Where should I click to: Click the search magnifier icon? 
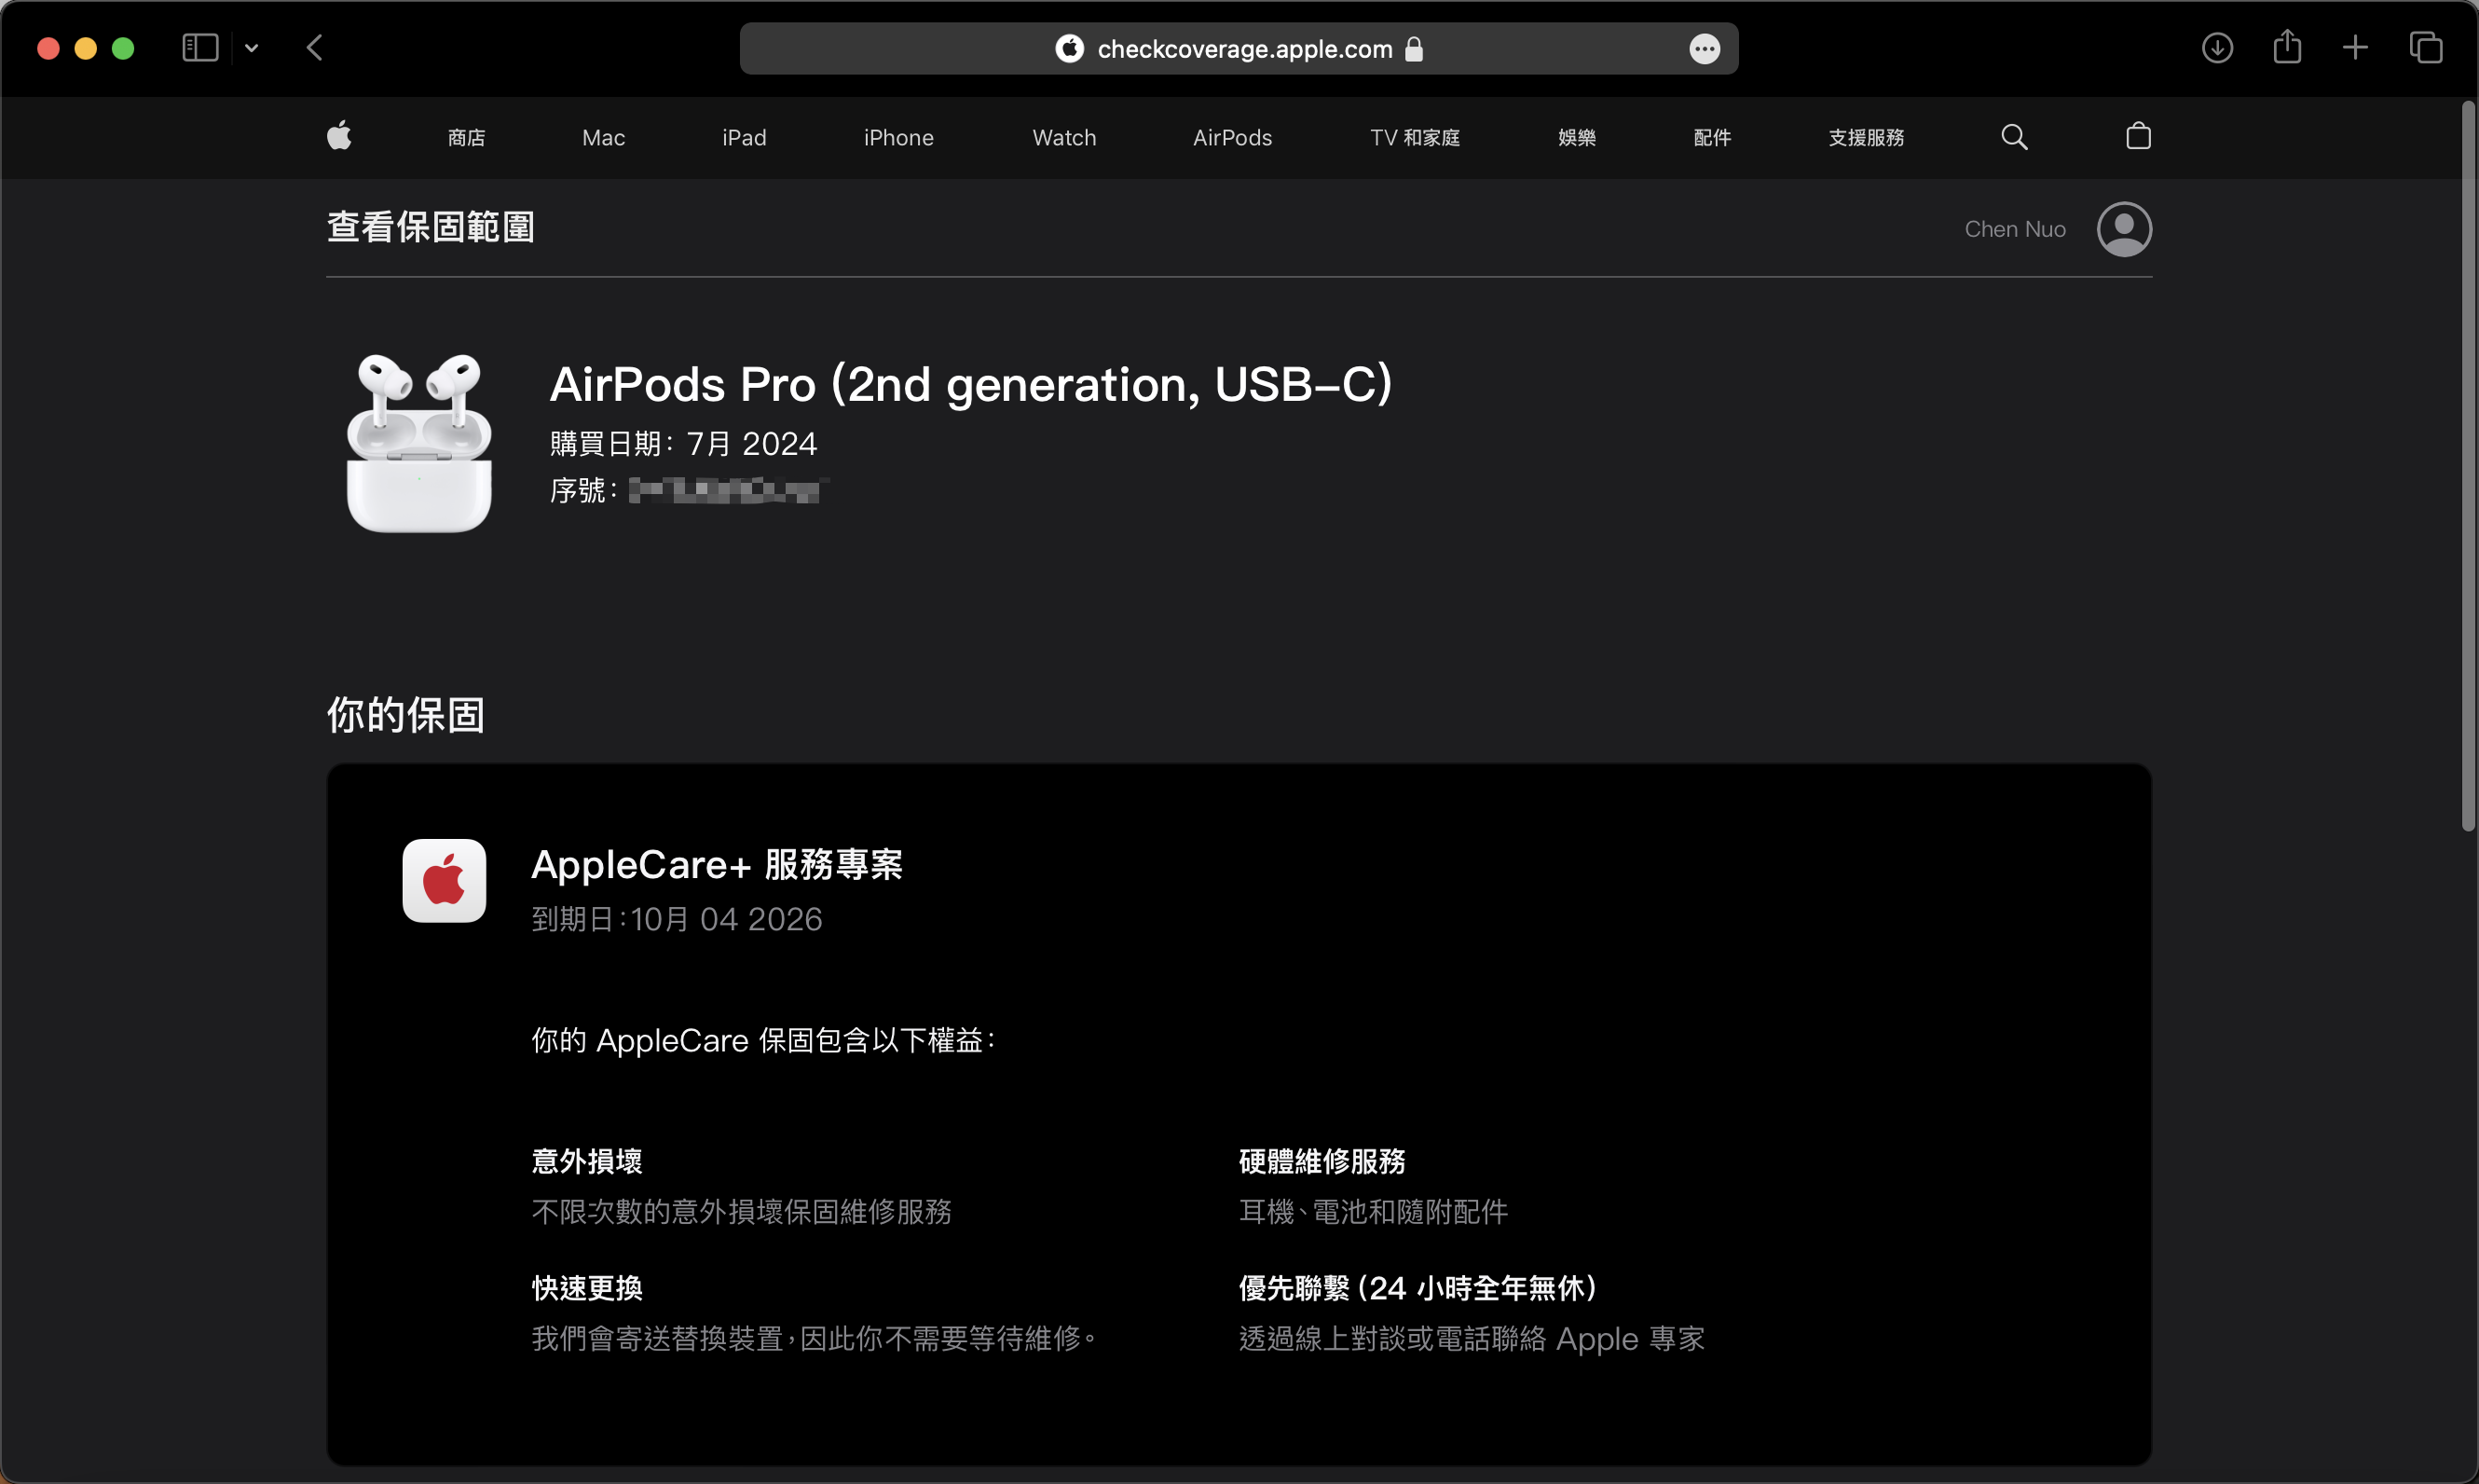[2014, 137]
